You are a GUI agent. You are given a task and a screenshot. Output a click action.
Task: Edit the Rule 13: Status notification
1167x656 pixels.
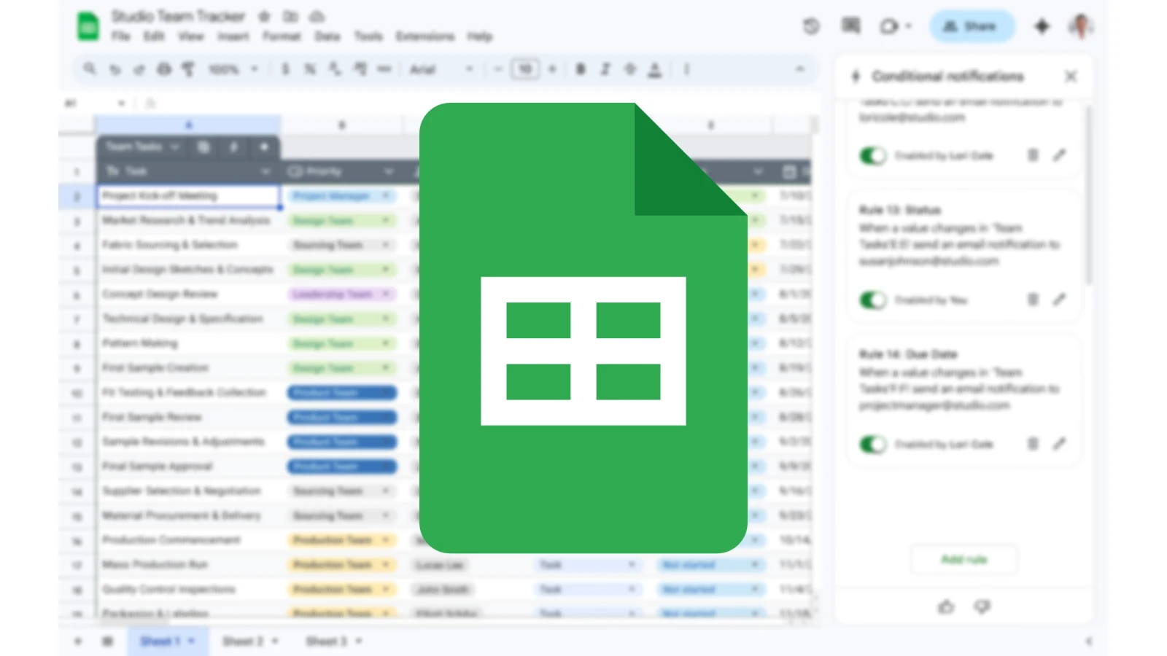1059,299
